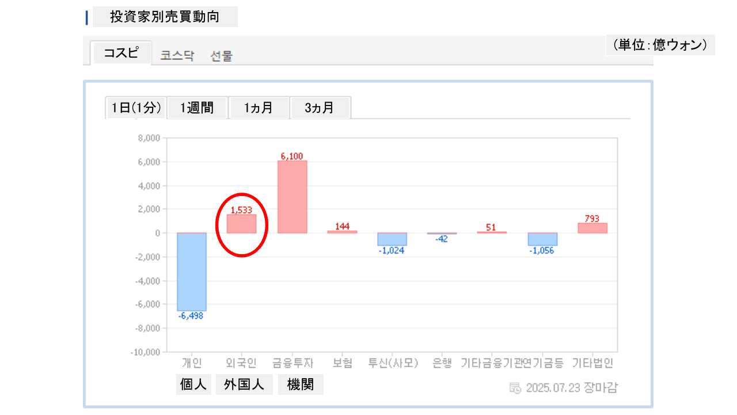Click the 보험 bar labeled 144
This screenshot has height=415, width=737.
[x=342, y=232]
